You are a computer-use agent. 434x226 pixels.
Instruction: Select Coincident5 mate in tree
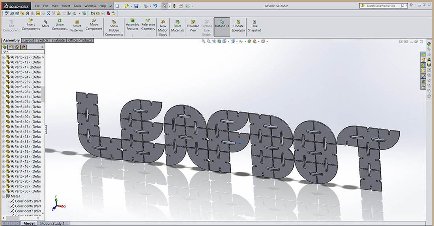25,201
